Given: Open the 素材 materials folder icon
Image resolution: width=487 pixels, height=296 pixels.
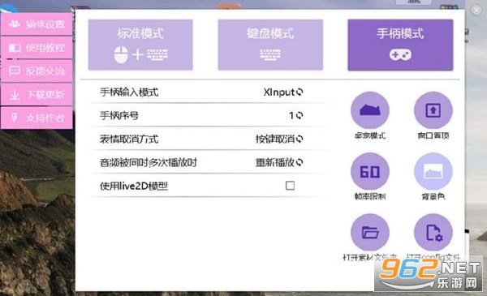Looking at the screenshot, I should pos(369,232).
